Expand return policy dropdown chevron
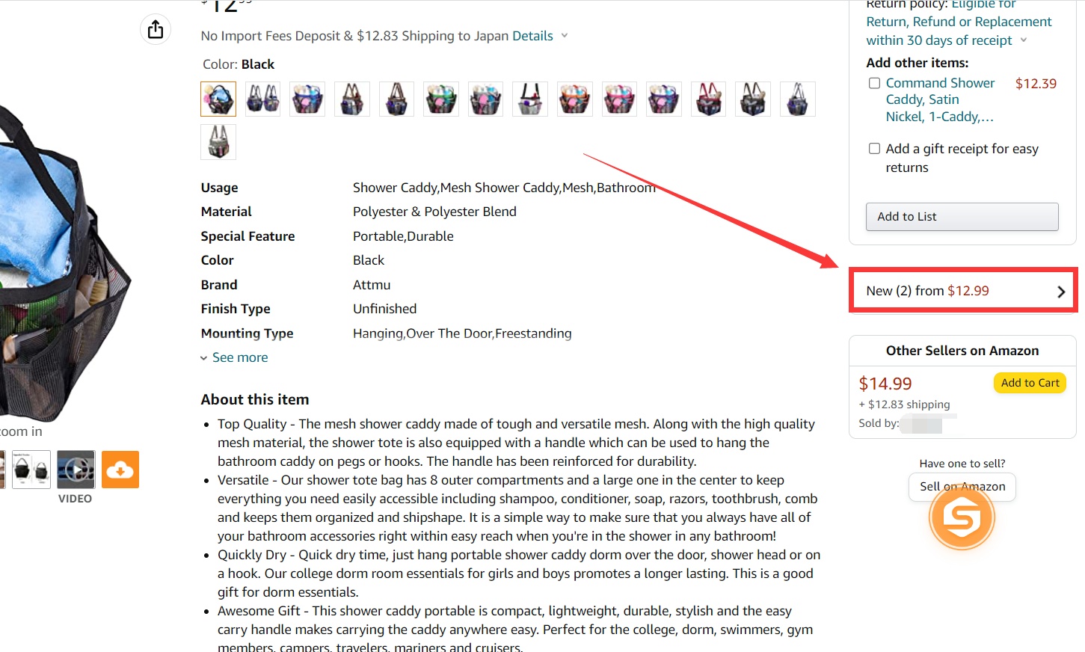1085x652 pixels. [x=1024, y=40]
